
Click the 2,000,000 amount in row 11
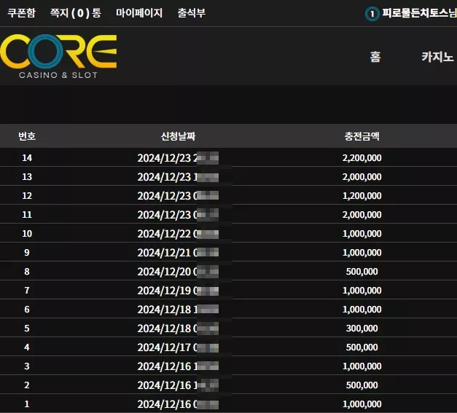(362, 214)
